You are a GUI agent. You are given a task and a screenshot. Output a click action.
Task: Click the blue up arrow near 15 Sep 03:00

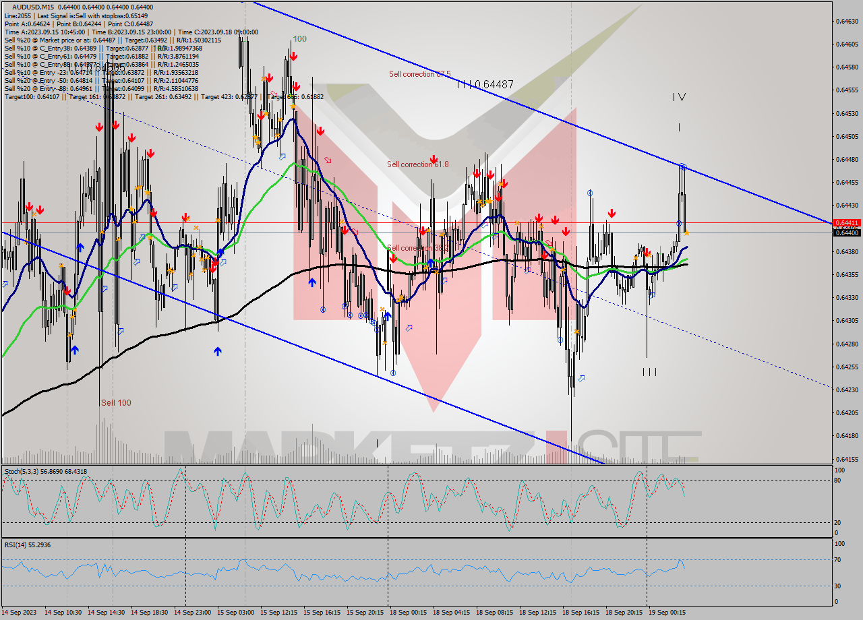click(x=218, y=350)
